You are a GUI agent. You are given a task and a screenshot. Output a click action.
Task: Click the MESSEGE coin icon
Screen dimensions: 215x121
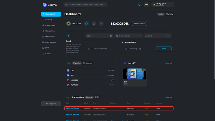pos(68,80)
